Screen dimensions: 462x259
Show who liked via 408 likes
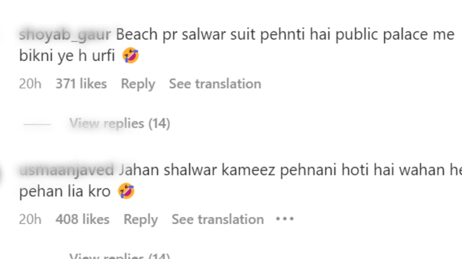83,219
